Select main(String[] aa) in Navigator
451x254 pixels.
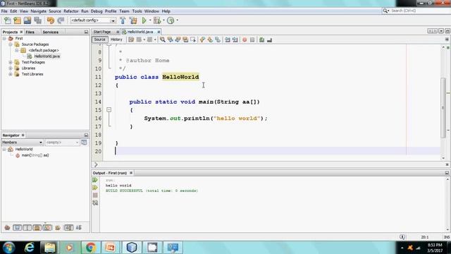(x=35, y=155)
